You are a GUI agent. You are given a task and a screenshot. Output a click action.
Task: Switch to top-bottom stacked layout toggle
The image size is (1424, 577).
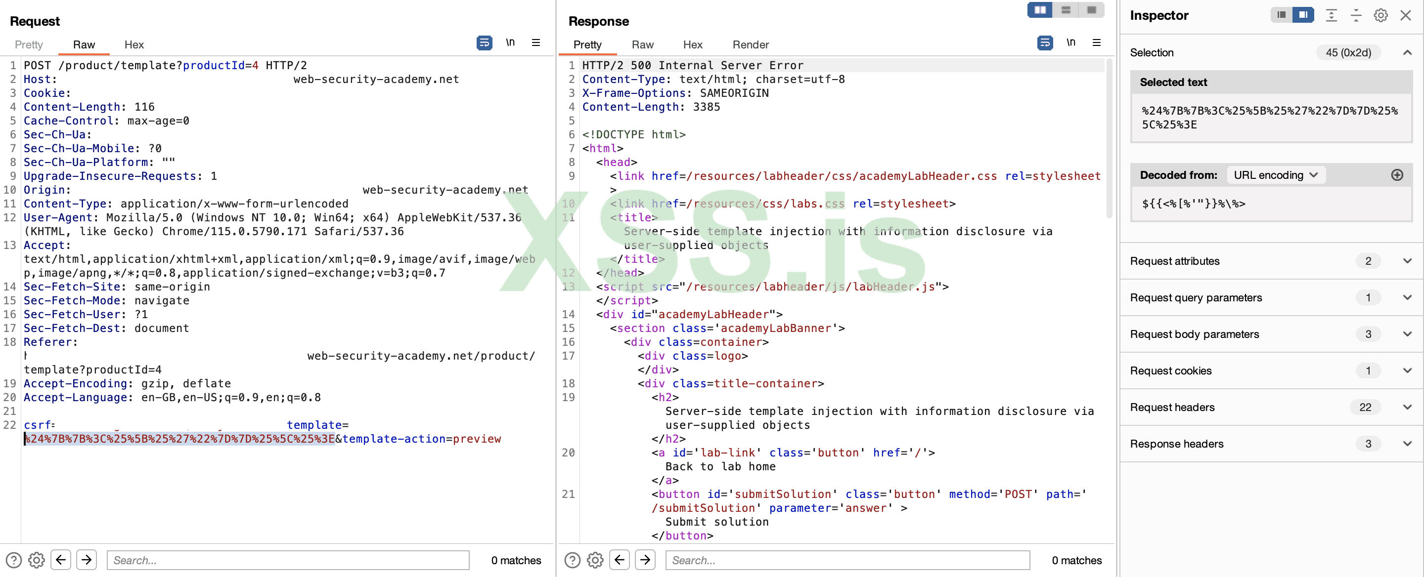(1065, 10)
